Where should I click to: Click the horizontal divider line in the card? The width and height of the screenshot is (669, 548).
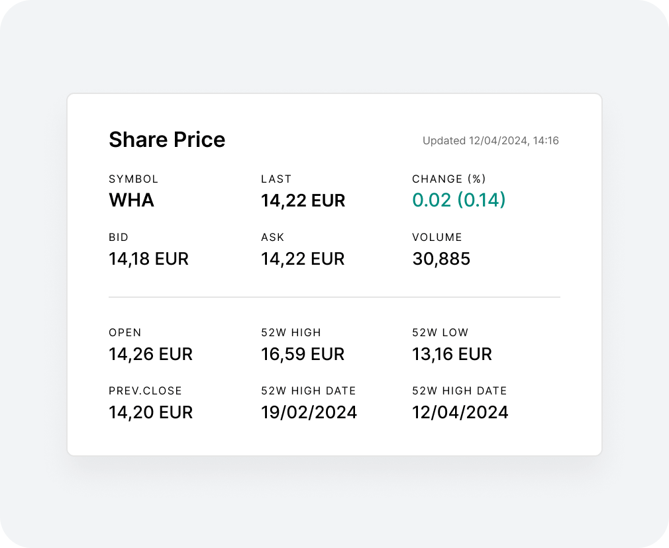click(334, 297)
